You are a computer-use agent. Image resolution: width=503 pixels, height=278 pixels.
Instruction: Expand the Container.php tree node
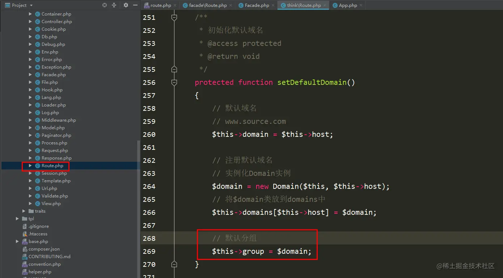(x=30, y=14)
